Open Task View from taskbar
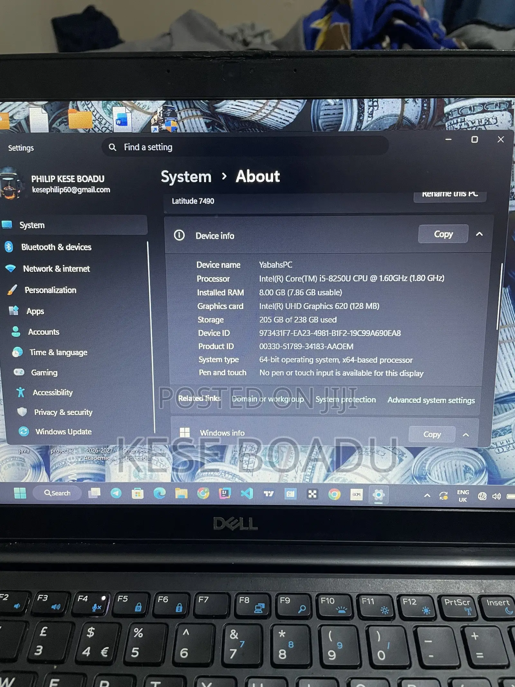The height and width of the screenshot is (687, 515). pyautogui.click(x=94, y=493)
